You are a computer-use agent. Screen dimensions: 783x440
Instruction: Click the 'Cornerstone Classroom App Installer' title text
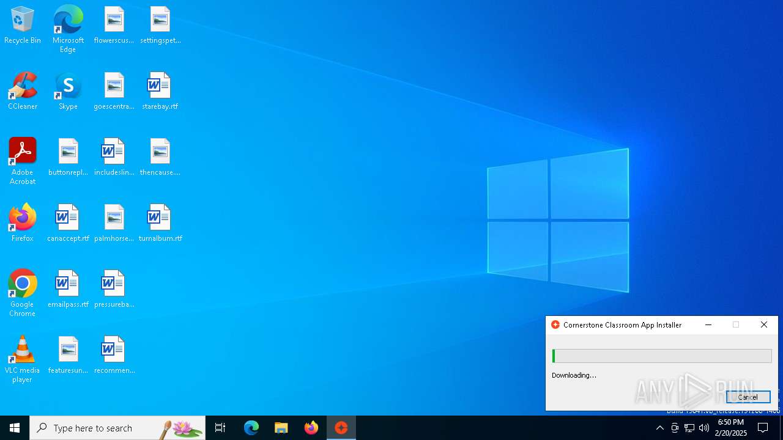tap(622, 325)
